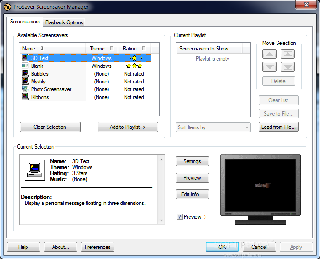Click the Delete button
The height and width of the screenshot is (259, 320).
[279, 81]
